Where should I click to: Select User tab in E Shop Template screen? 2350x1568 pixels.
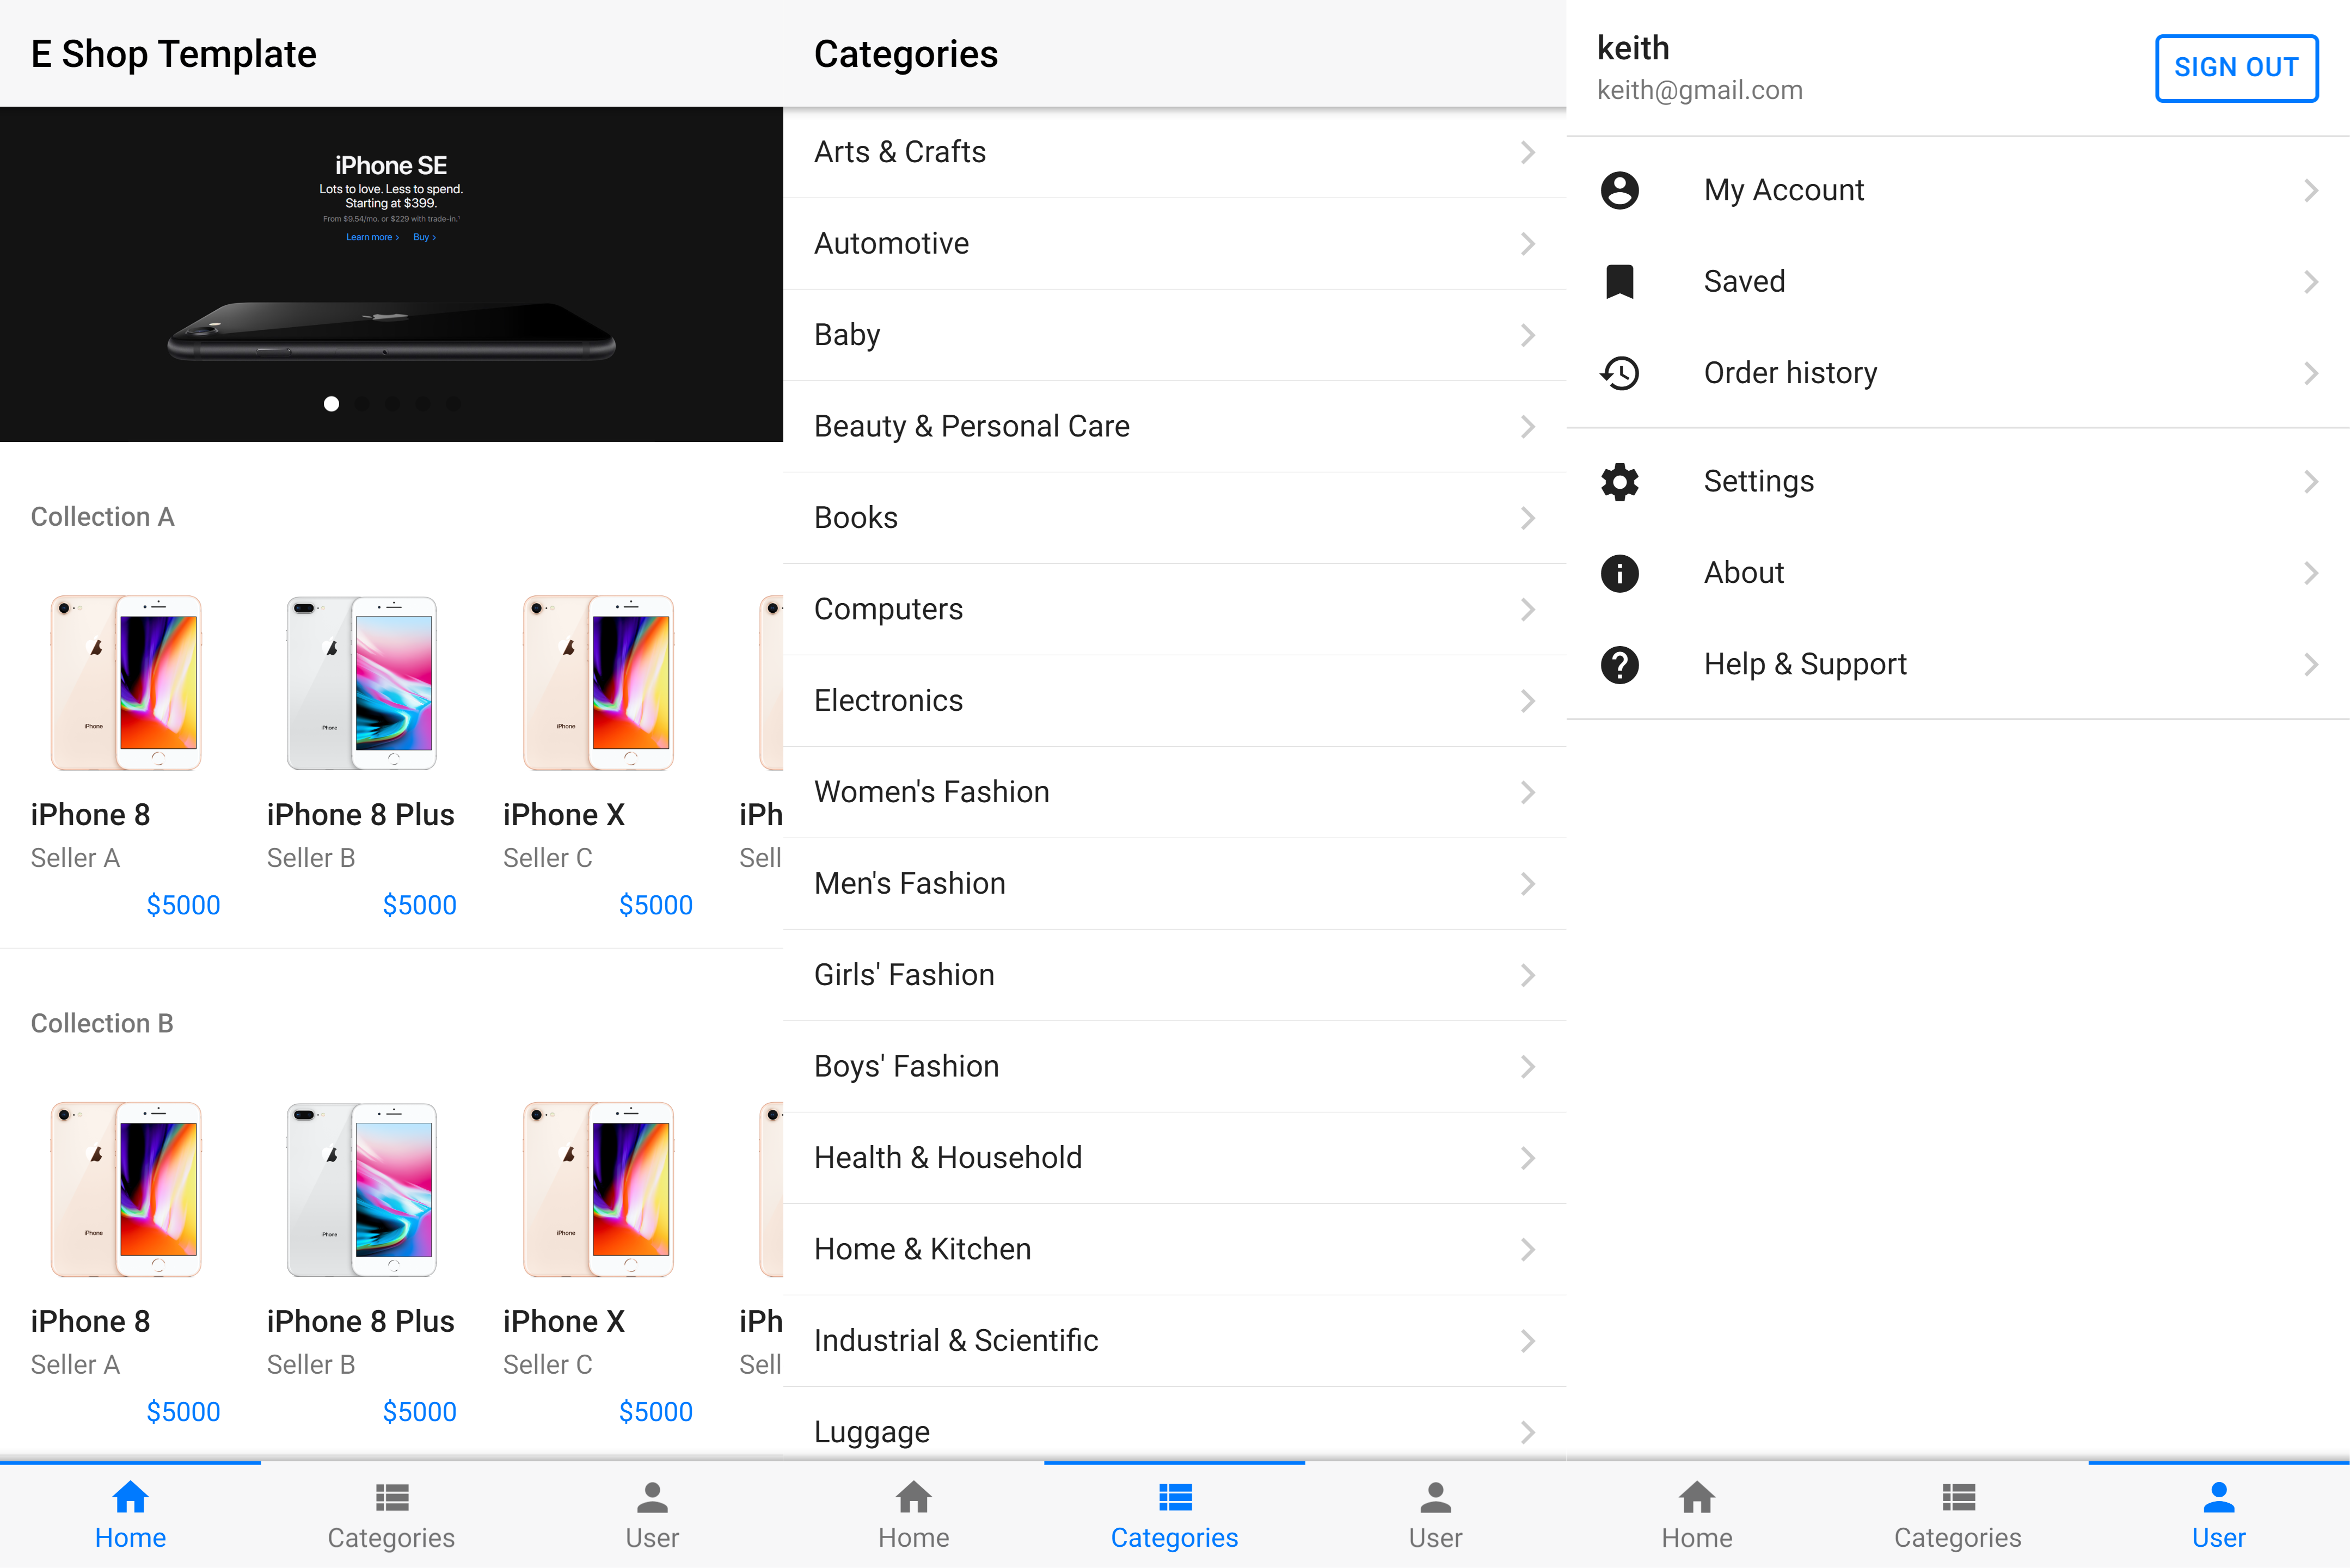click(652, 1515)
